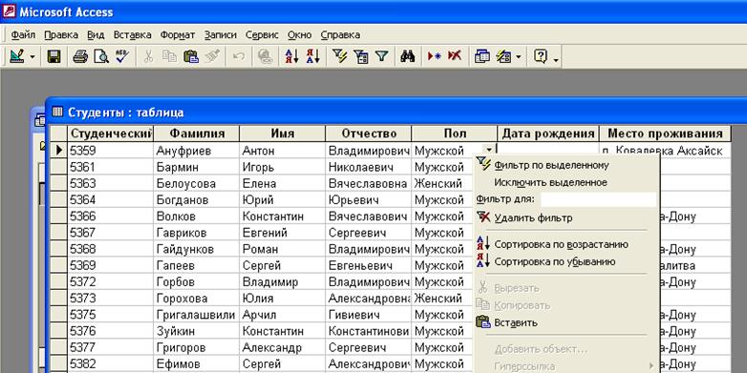This screenshot has height=373, width=747.
Task: Open Print Preview from the toolbar
Action: (101, 56)
